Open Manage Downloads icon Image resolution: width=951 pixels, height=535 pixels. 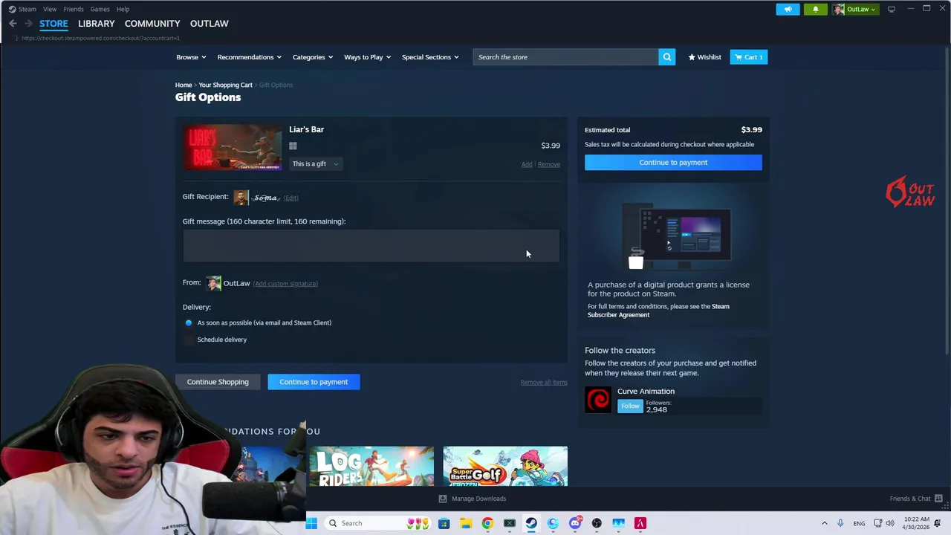coord(443,499)
